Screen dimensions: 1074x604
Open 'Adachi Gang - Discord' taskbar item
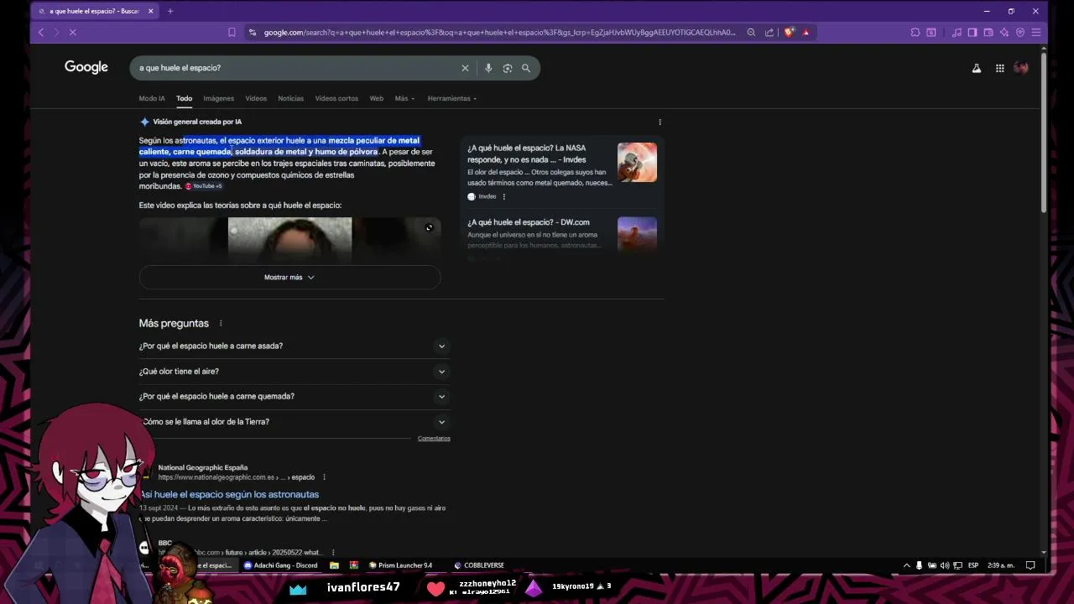280,565
